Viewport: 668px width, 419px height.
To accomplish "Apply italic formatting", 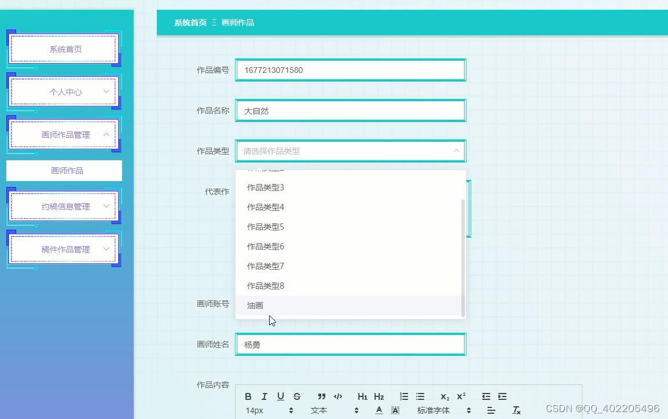I will pos(265,396).
